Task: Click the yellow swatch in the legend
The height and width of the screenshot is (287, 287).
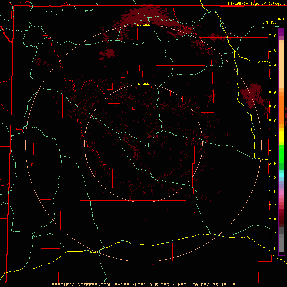Action: click(x=282, y=136)
